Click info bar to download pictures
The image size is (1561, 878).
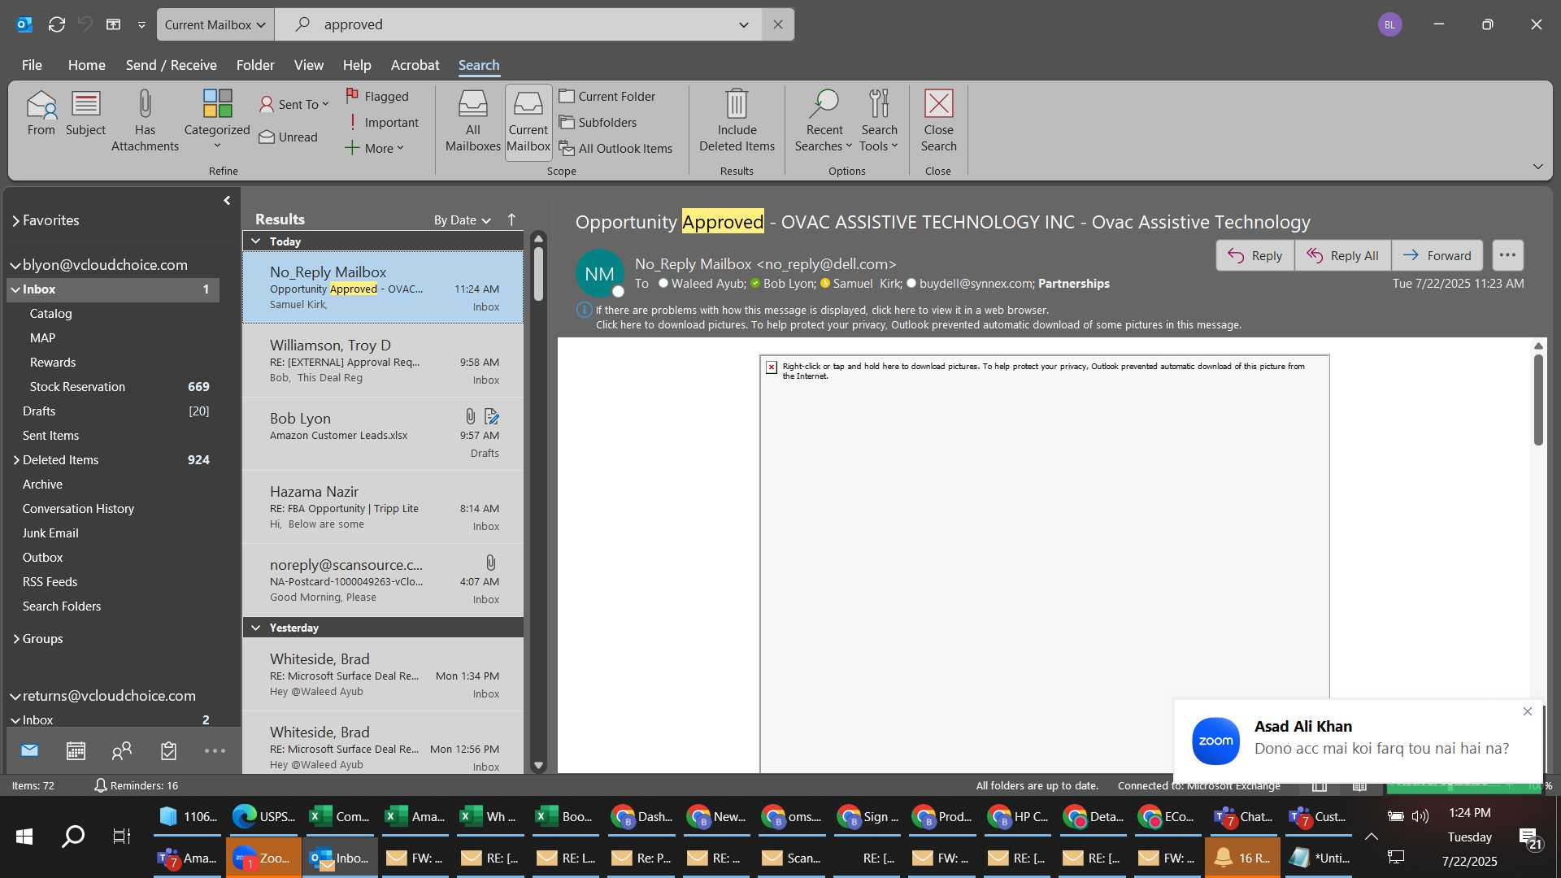918,324
